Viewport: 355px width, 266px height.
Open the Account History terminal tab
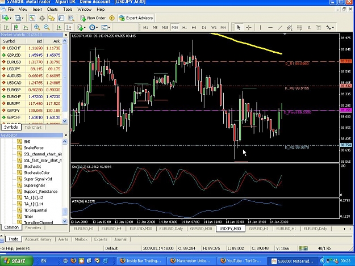38,239
